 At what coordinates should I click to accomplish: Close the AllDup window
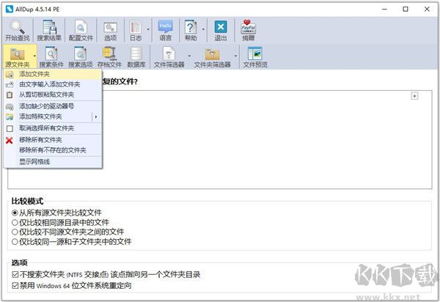tap(427, 10)
